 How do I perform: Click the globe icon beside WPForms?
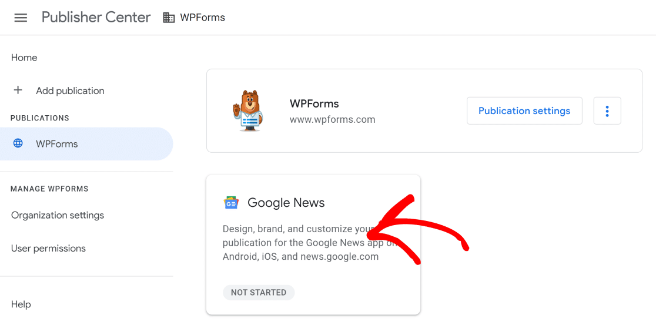point(18,143)
